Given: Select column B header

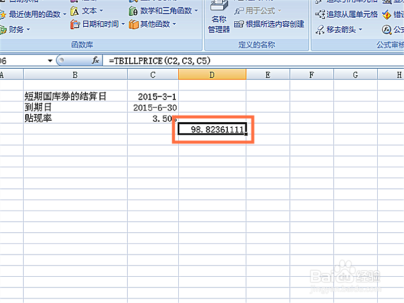Looking at the screenshot, I should click(75, 75).
